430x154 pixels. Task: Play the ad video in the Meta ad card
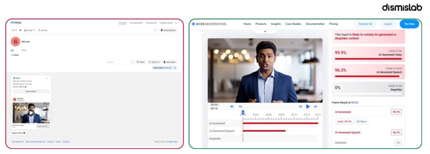tap(31, 113)
